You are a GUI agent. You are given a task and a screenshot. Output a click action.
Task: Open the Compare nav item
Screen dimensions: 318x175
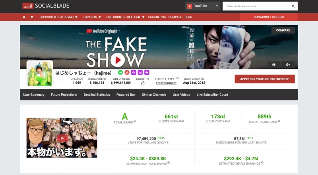[175, 17]
